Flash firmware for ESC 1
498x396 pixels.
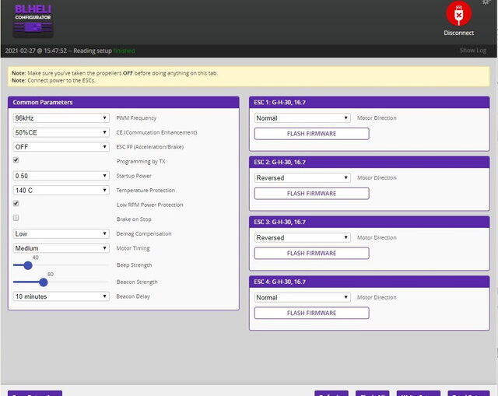[311, 134]
